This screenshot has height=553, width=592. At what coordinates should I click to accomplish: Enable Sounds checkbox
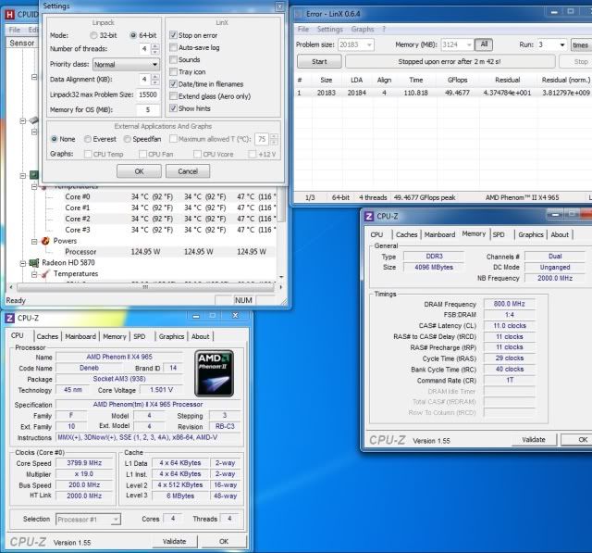(x=173, y=59)
